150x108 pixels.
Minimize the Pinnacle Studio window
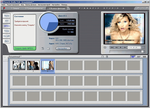143,2
